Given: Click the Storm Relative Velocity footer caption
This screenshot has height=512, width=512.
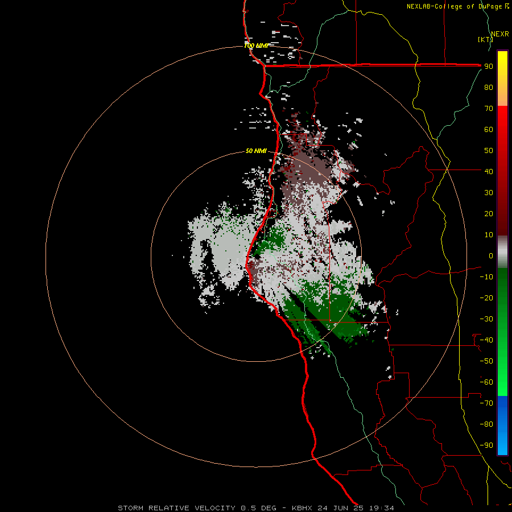Looking at the screenshot, I should 256,508.
